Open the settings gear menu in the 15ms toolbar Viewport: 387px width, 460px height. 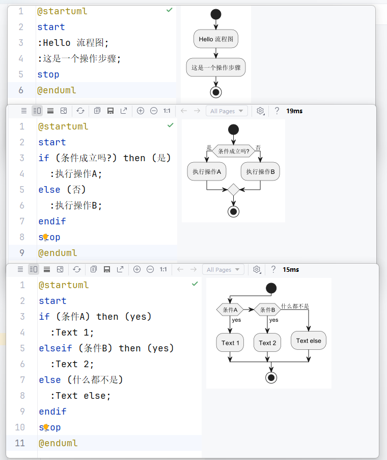[257, 269]
